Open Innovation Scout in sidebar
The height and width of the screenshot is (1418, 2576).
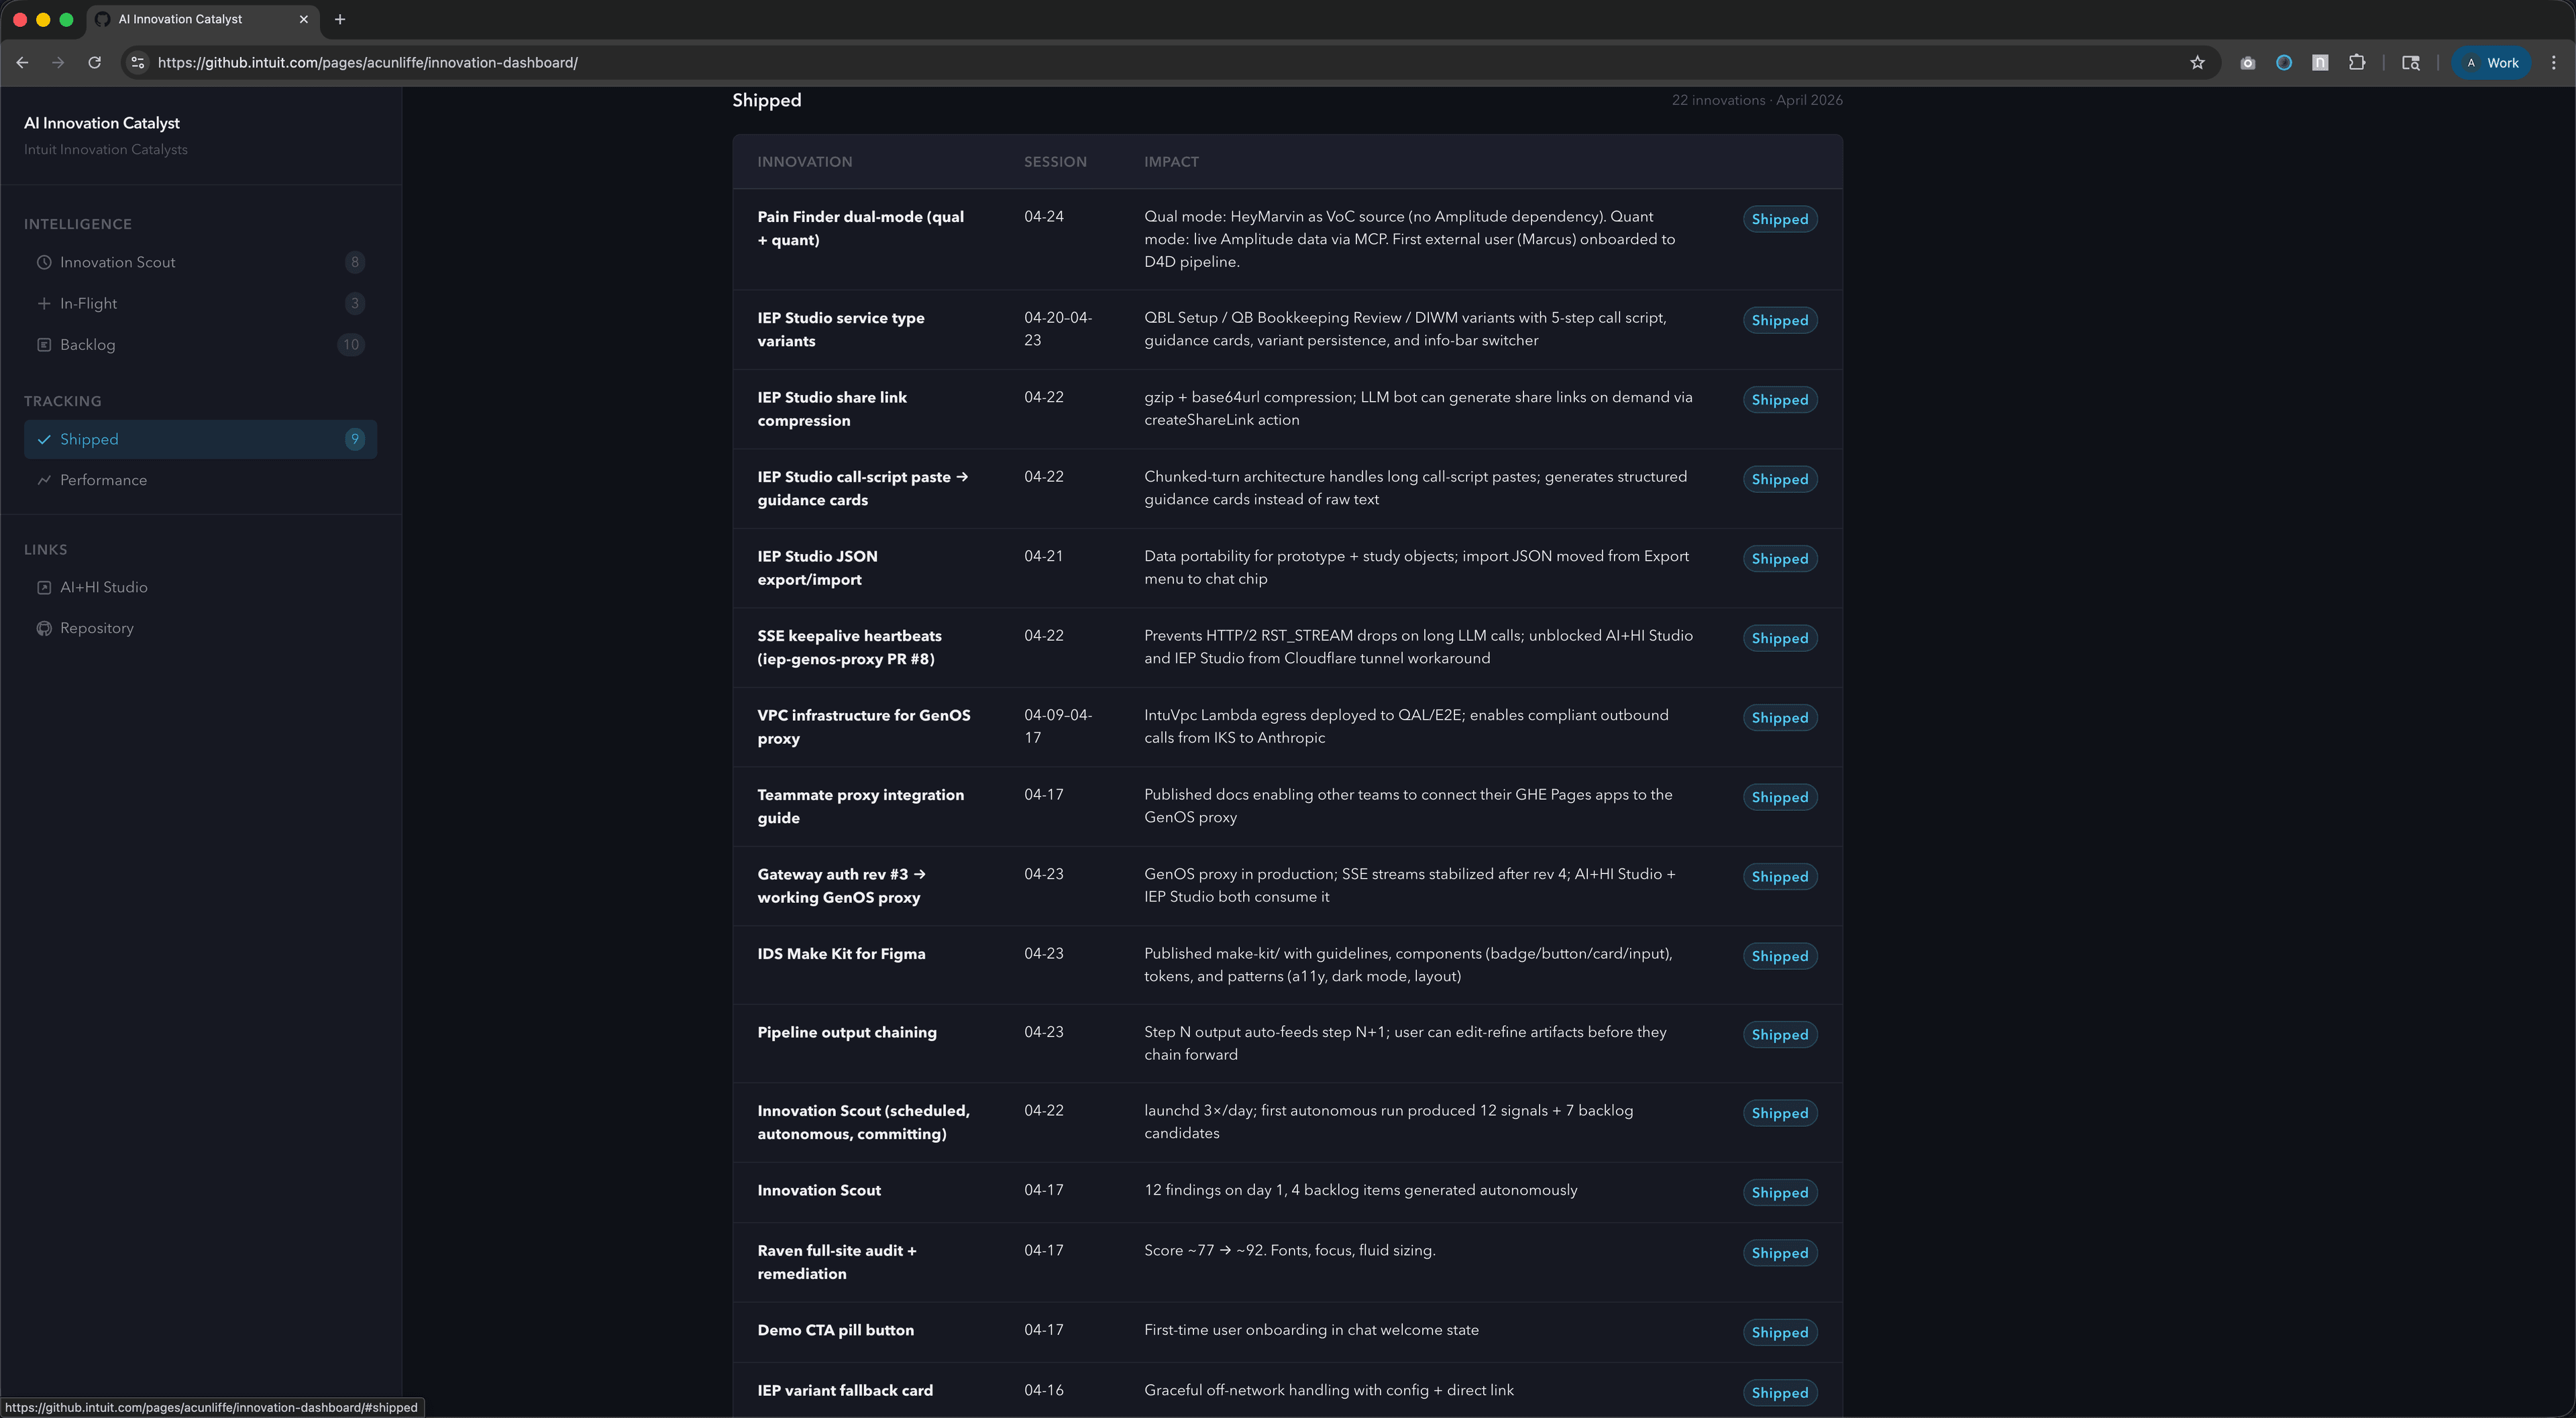(x=200, y=262)
